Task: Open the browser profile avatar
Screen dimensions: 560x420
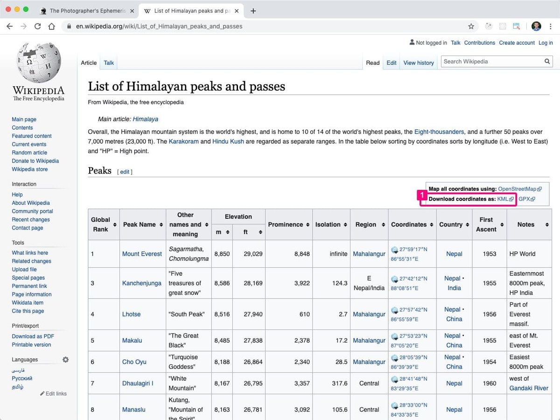Action: (x=536, y=26)
